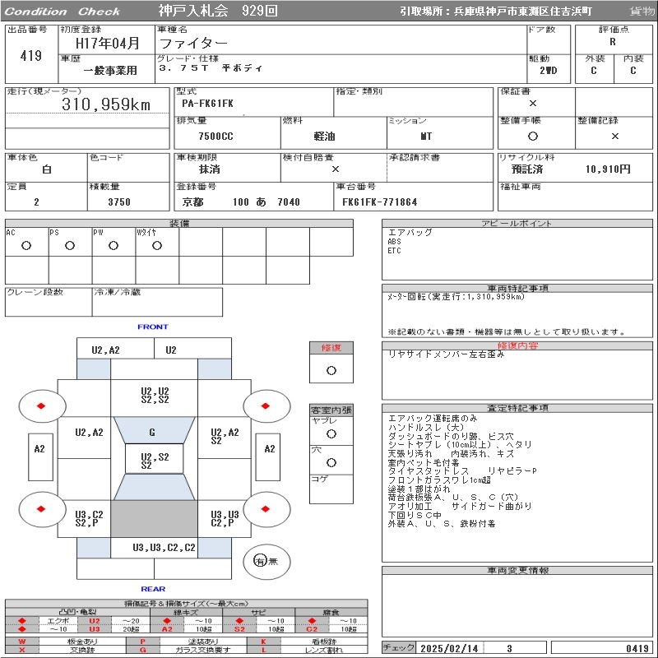Click the 修復 repair history circle
Image resolution: width=658 pixels, height=658 pixels.
(x=331, y=371)
